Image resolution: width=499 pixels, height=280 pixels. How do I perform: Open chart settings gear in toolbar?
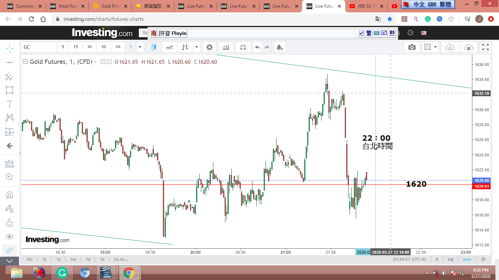(x=209, y=47)
